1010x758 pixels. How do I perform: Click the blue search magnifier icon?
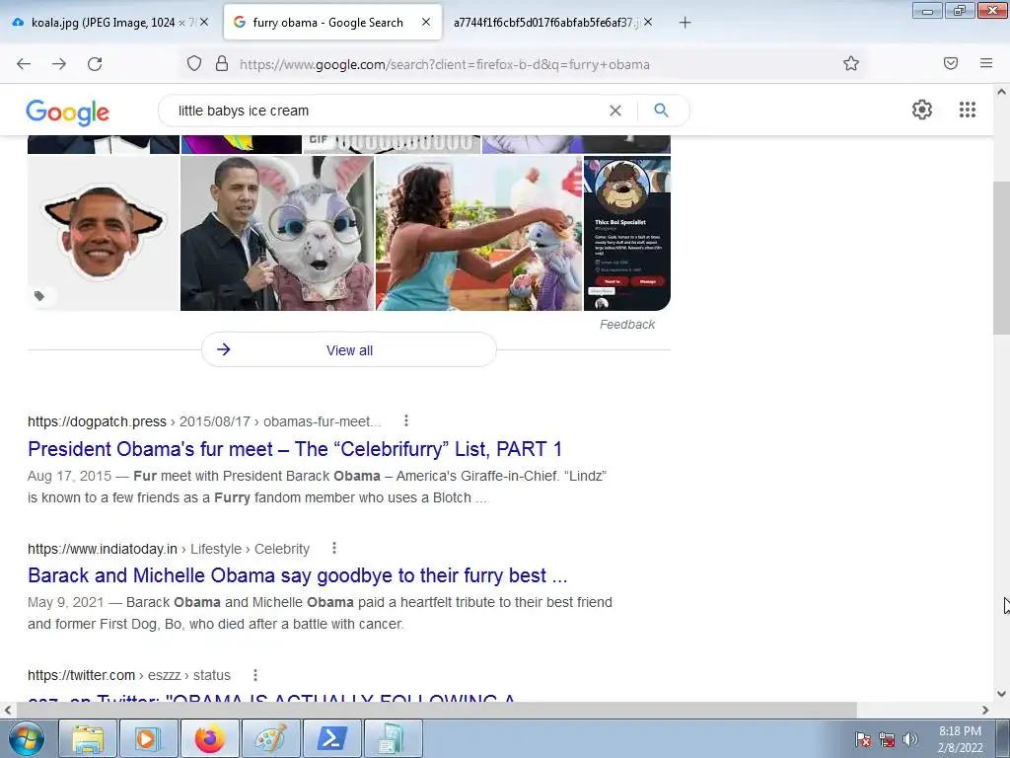coord(661,111)
